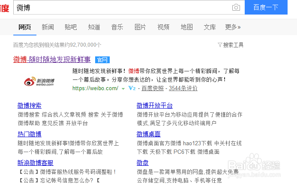
Task: Click the search box containing 微博
Action: coord(129,7)
